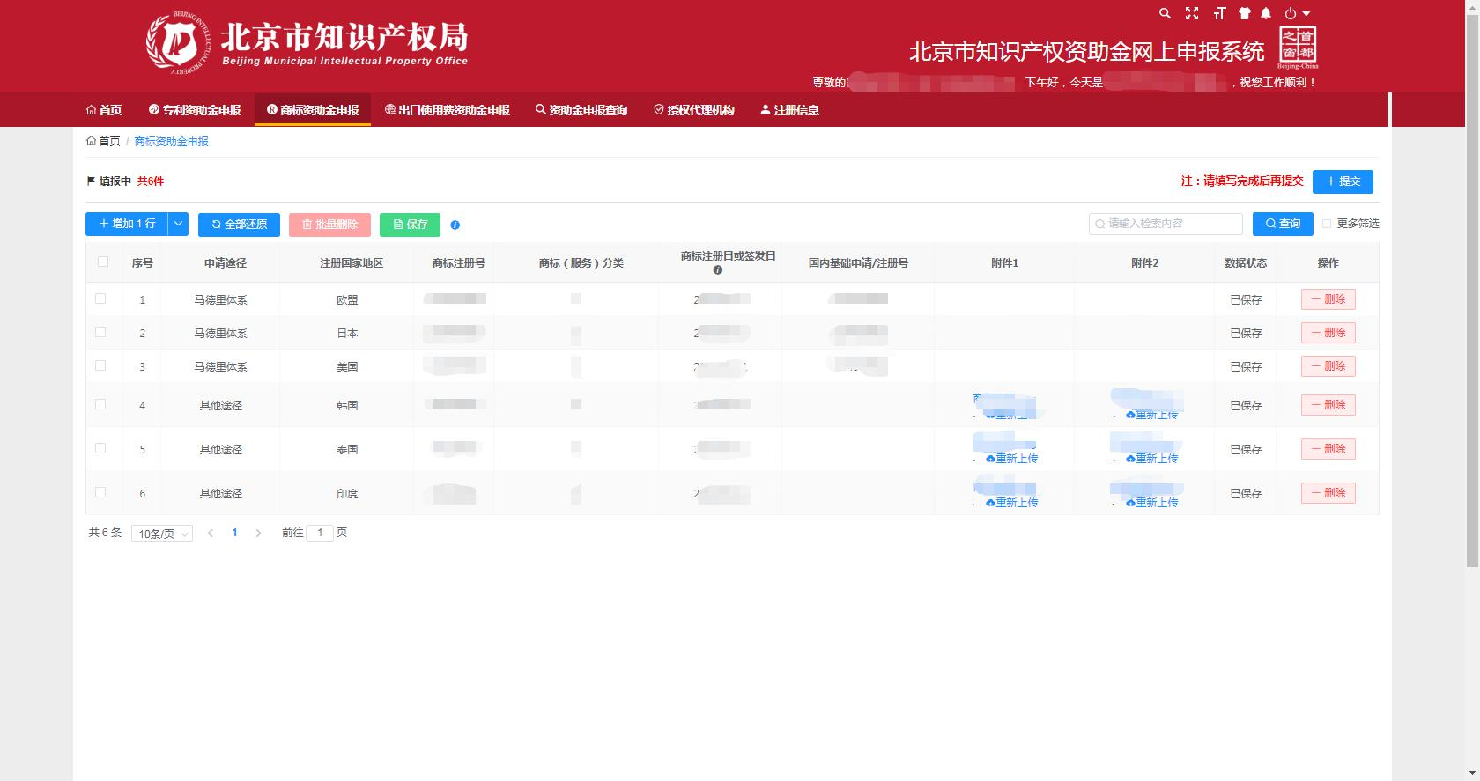The width and height of the screenshot is (1480, 781).
Task: Click the 提交 submit button
Action: pyautogui.click(x=1343, y=181)
